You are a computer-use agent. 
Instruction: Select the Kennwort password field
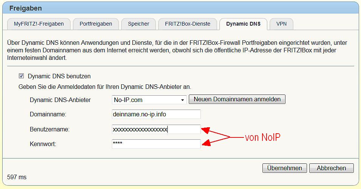tap(156, 144)
